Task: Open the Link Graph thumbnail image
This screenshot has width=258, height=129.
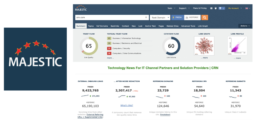Action: point(204,46)
